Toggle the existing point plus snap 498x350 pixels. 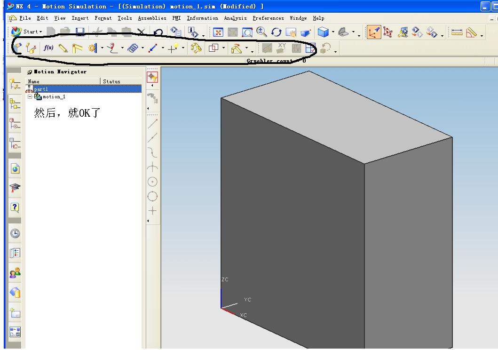152,211
